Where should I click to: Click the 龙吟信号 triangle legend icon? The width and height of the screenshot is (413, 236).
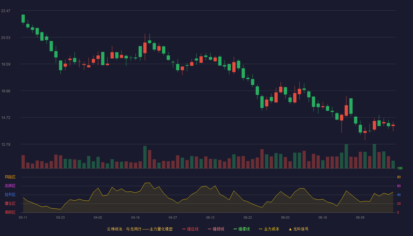(x=290, y=229)
